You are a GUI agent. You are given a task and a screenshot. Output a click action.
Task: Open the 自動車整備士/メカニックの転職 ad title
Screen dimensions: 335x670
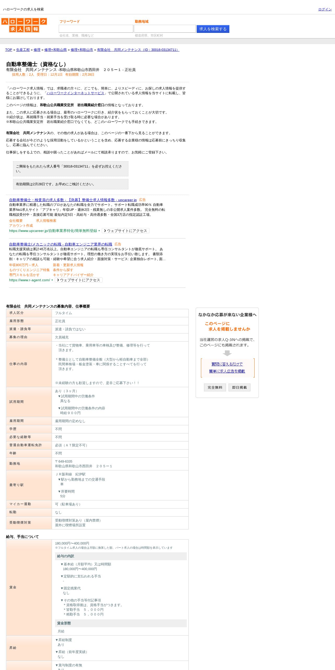click(61, 244)
